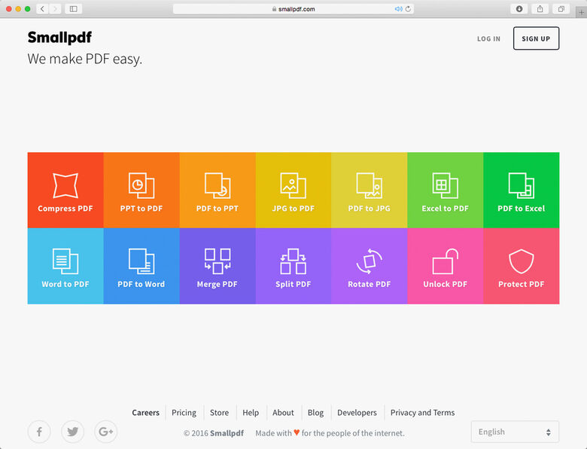Open Privacy and Terms link

[422, 413]
